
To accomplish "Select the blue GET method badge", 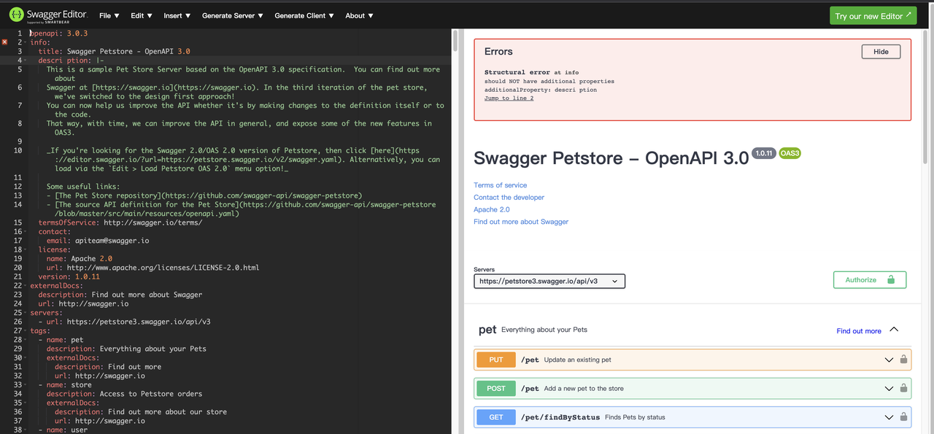I will (495, 416).
